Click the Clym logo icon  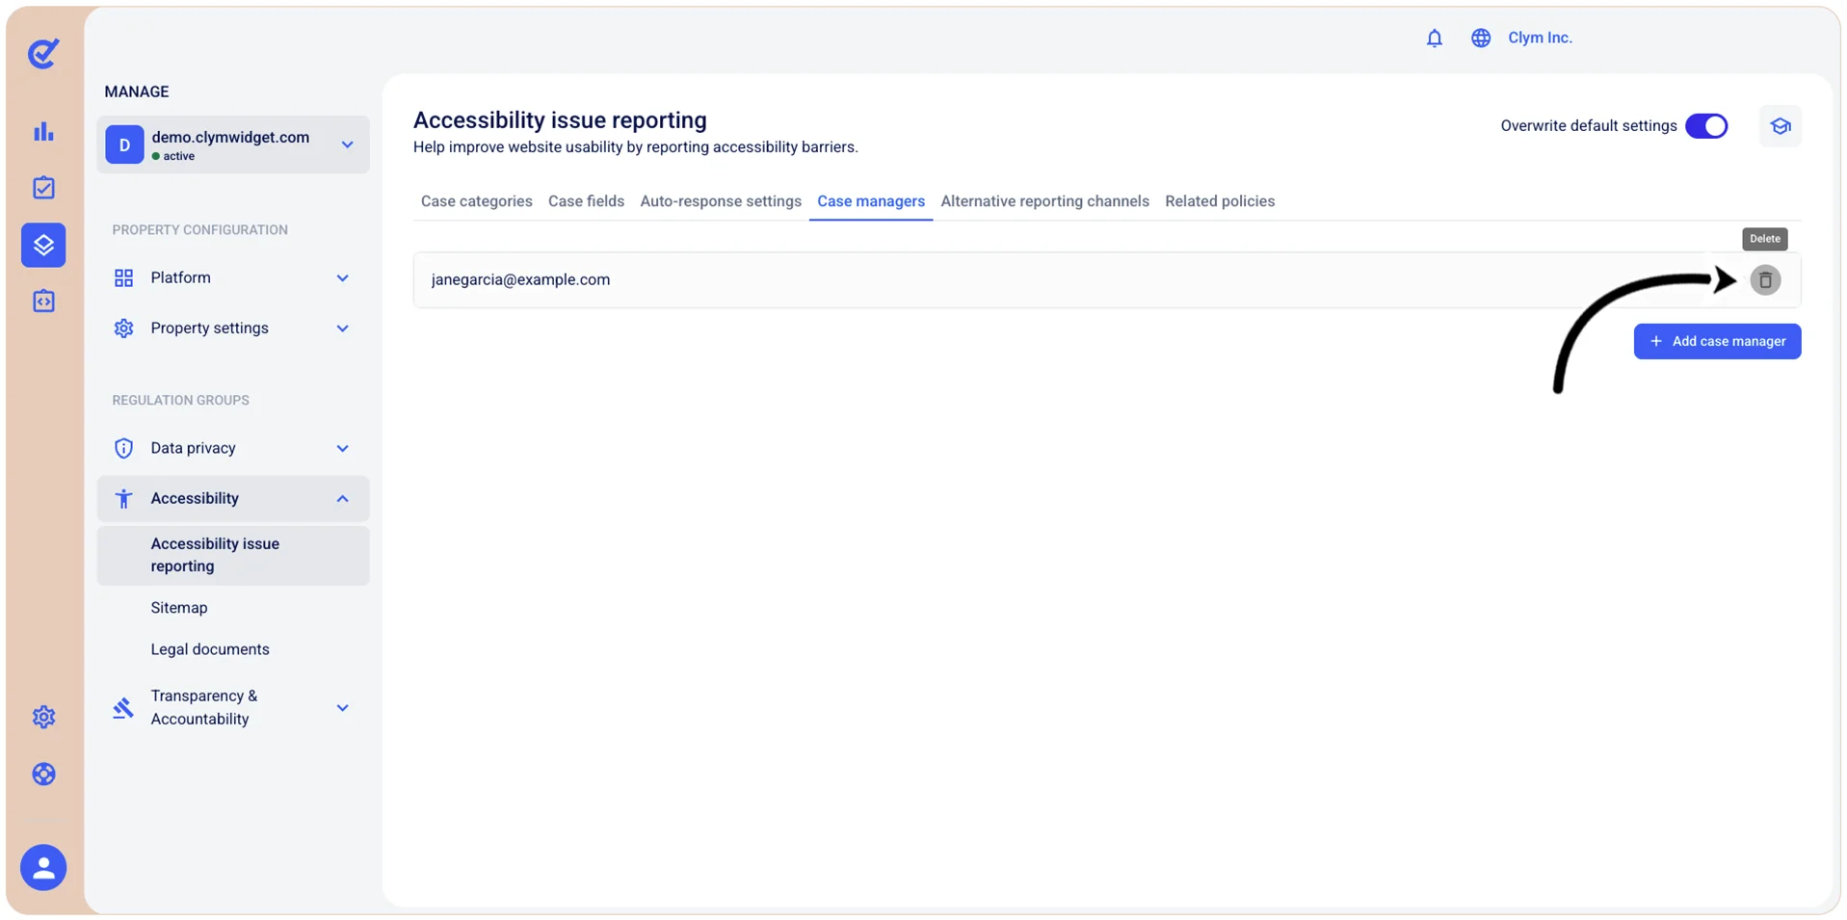(43, 53)
